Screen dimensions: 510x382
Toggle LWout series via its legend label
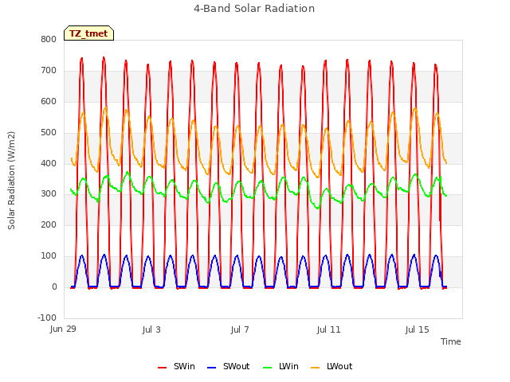pos(339,366)
